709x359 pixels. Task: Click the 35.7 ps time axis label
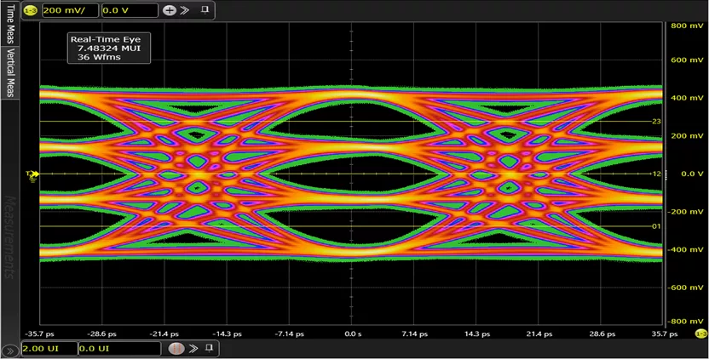(x=664, y=334)
